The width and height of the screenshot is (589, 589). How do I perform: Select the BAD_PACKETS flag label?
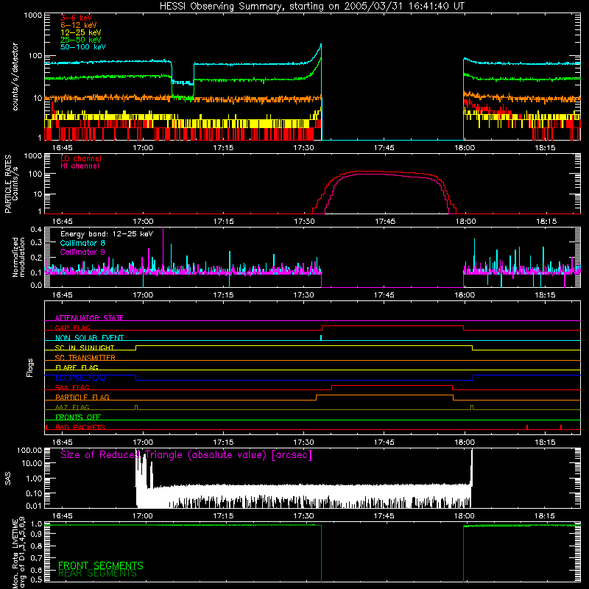80,427
